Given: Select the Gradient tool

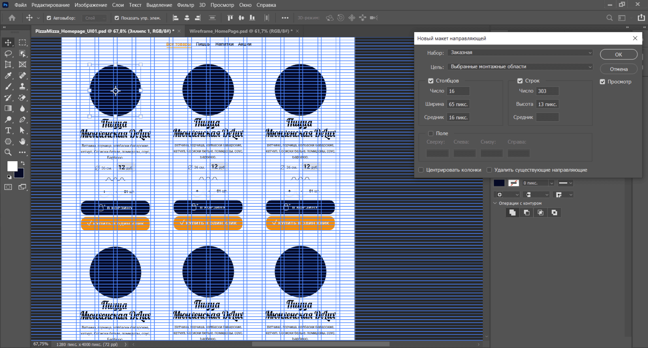Looking at the screenshot, I should pos(8,109).
